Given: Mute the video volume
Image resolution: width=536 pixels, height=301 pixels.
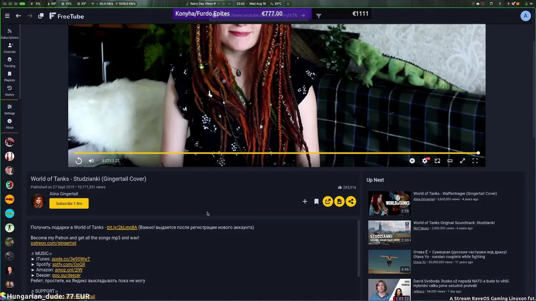Looking at the screenshot, I should click(x=91, y=161).
